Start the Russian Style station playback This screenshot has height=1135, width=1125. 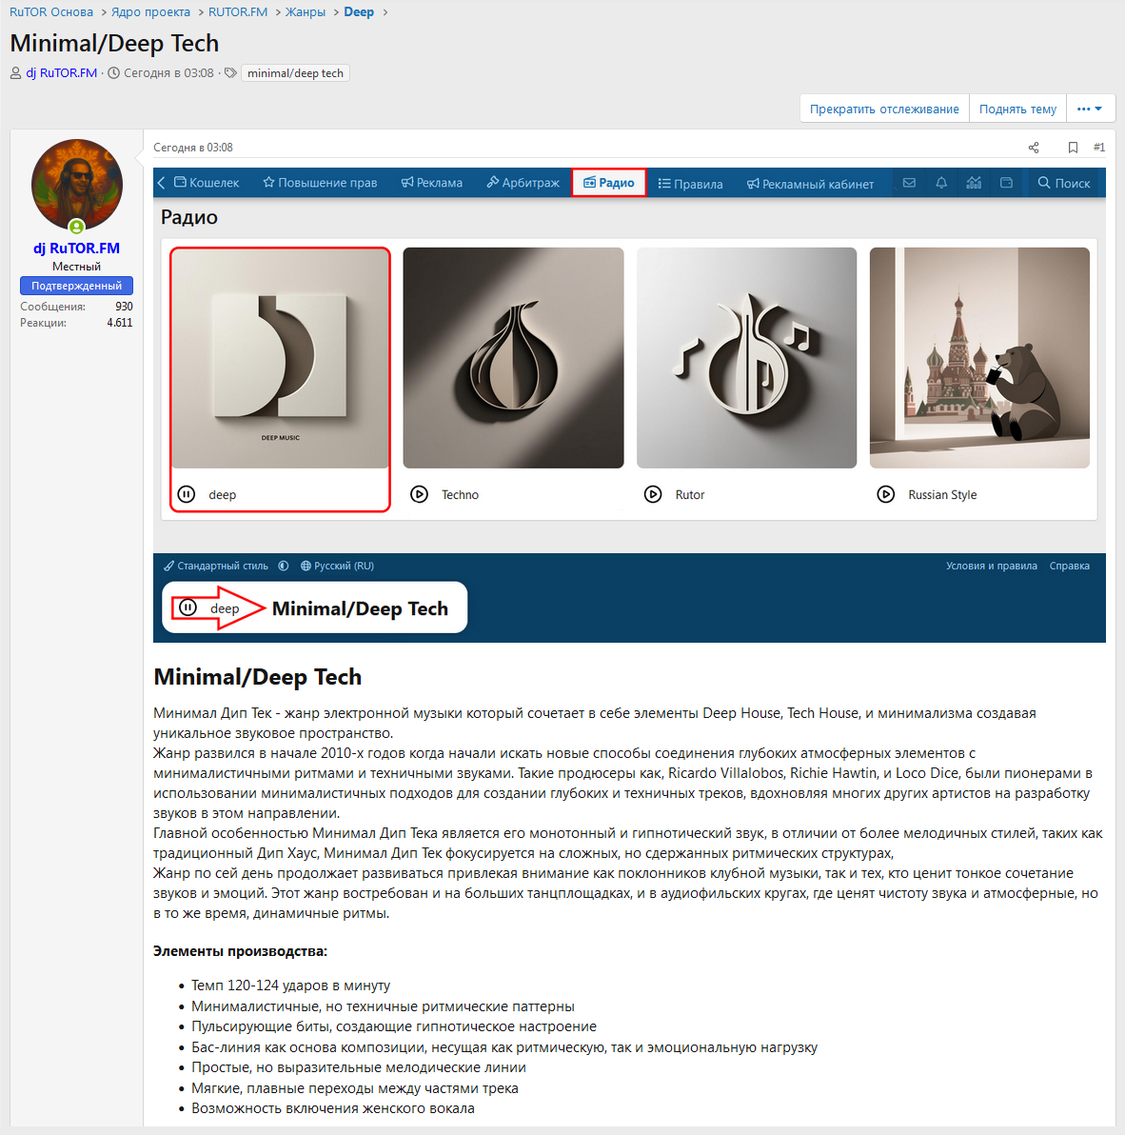[886, 494]
